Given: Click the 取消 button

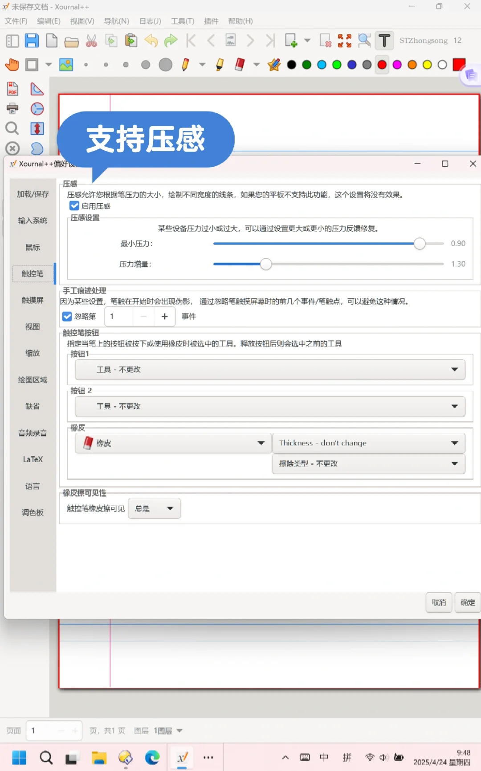Looking at the screenshot, I should [x=439, y=602].
